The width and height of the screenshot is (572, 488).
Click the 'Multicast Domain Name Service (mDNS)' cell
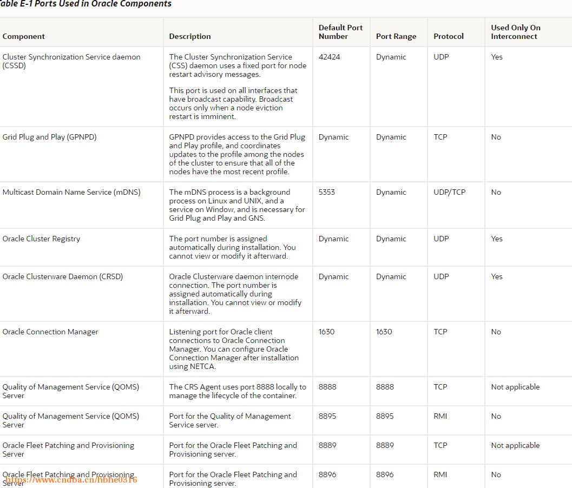coord(71,192)
